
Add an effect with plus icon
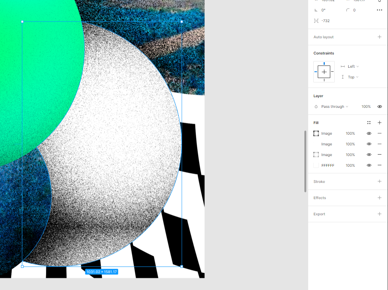click(x=379, y=198)
